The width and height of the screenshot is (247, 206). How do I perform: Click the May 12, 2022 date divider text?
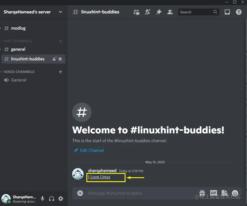[155, 162]
